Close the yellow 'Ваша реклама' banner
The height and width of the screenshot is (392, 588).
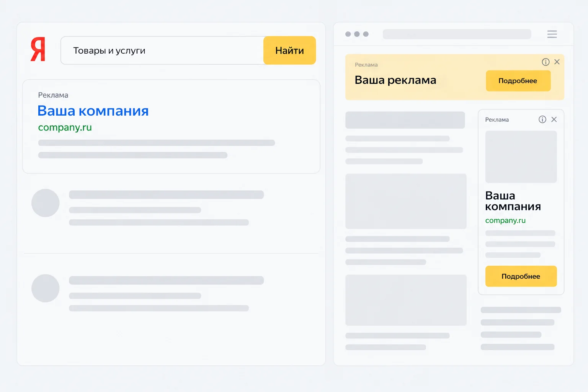tap(557, 62)
